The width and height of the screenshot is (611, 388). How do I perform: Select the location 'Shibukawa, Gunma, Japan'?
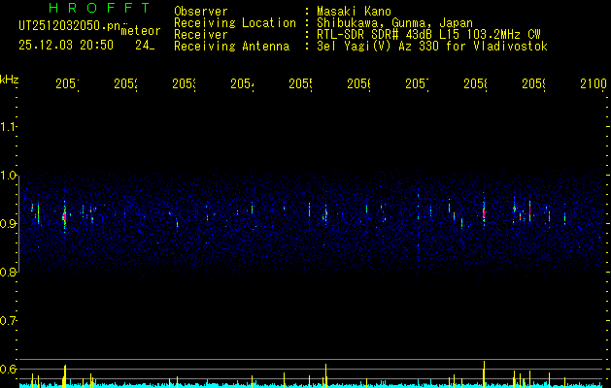[394, 23]
